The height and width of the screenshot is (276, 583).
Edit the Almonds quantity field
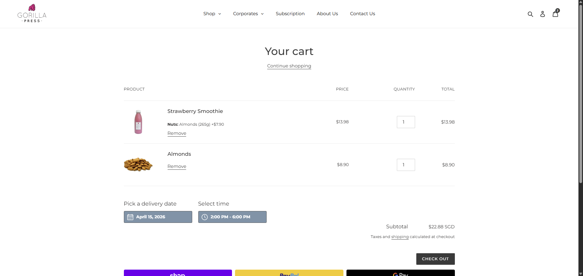(406, 165)
